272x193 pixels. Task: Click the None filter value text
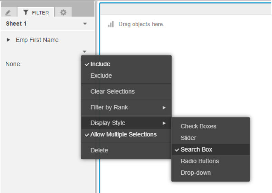(x=13, y=64)
